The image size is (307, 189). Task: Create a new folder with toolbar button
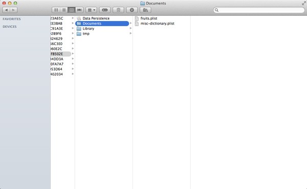(x=145, y=10)
